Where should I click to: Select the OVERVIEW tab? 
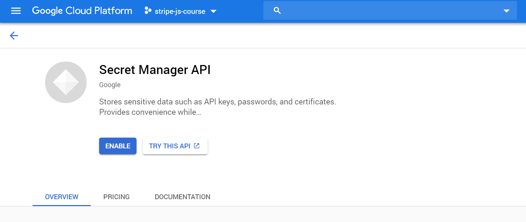[x=61, y=197]
